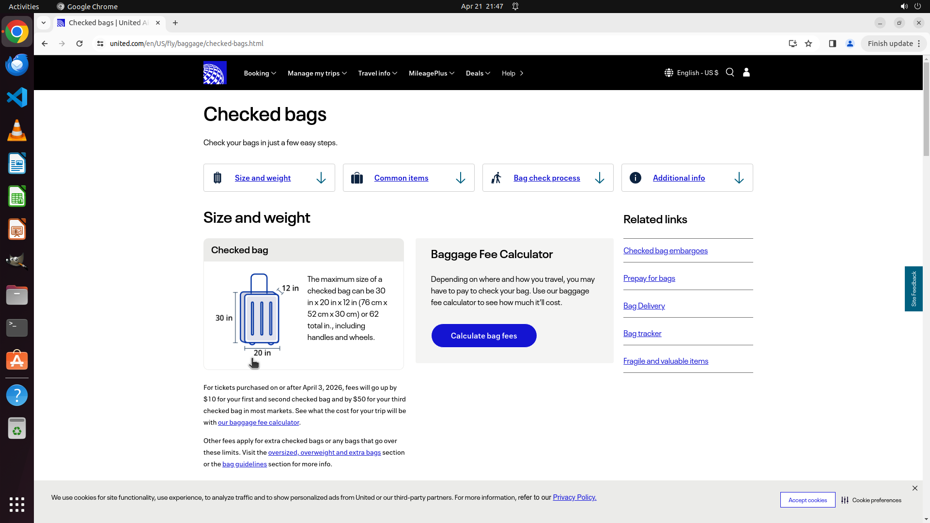Open cookie preferences settings
The height and width of the screenshot is (523, 930).
[871, 500]
